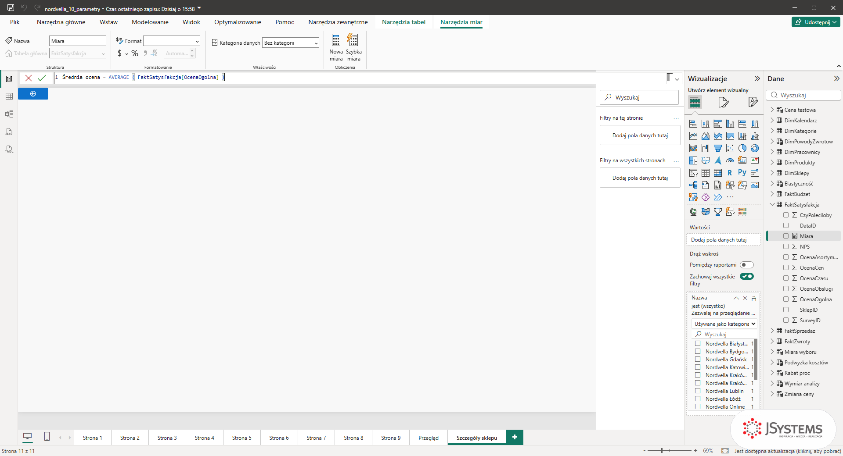Click the zoom slider in status bar

[670, 451]
